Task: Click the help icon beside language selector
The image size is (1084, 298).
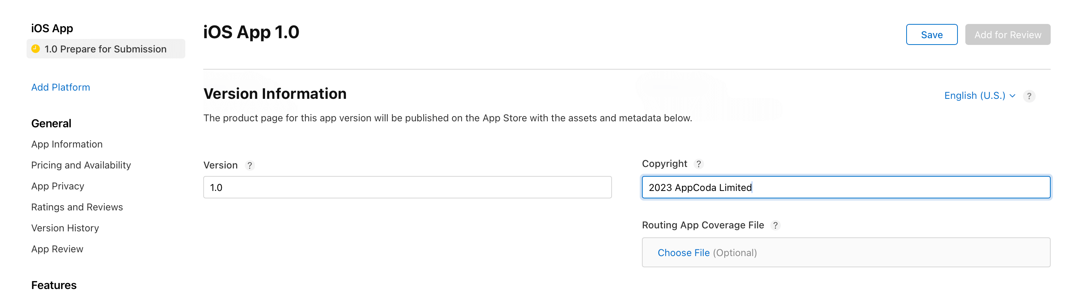Action: (x=1029, y=96)
